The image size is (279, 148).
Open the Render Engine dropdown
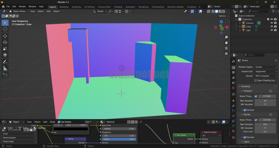266,67
